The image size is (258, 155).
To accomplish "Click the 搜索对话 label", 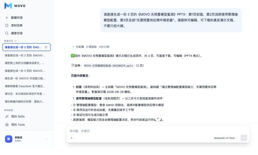I will click(x=17, y=33).
